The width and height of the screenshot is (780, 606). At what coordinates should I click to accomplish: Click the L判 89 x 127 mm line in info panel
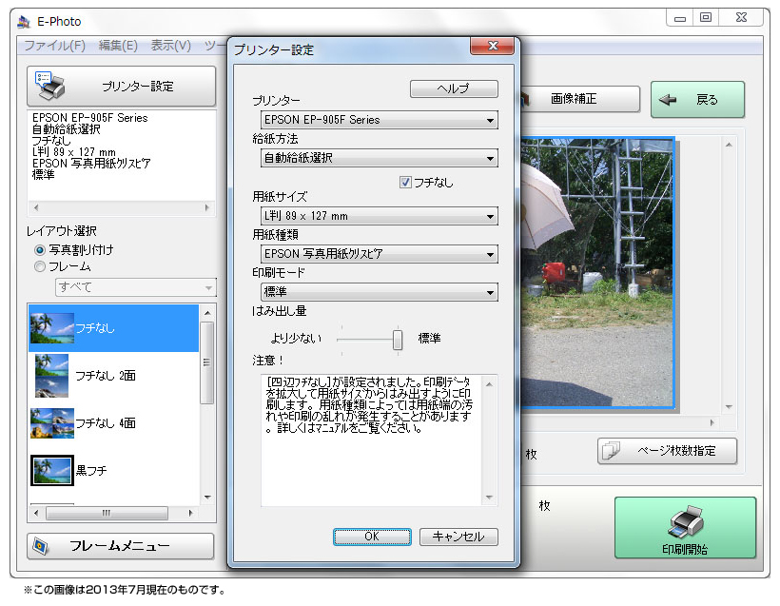(73, 152)
